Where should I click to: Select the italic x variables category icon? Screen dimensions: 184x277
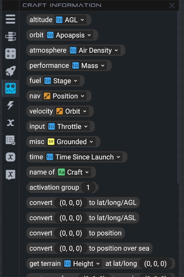[x=10, y=122]
